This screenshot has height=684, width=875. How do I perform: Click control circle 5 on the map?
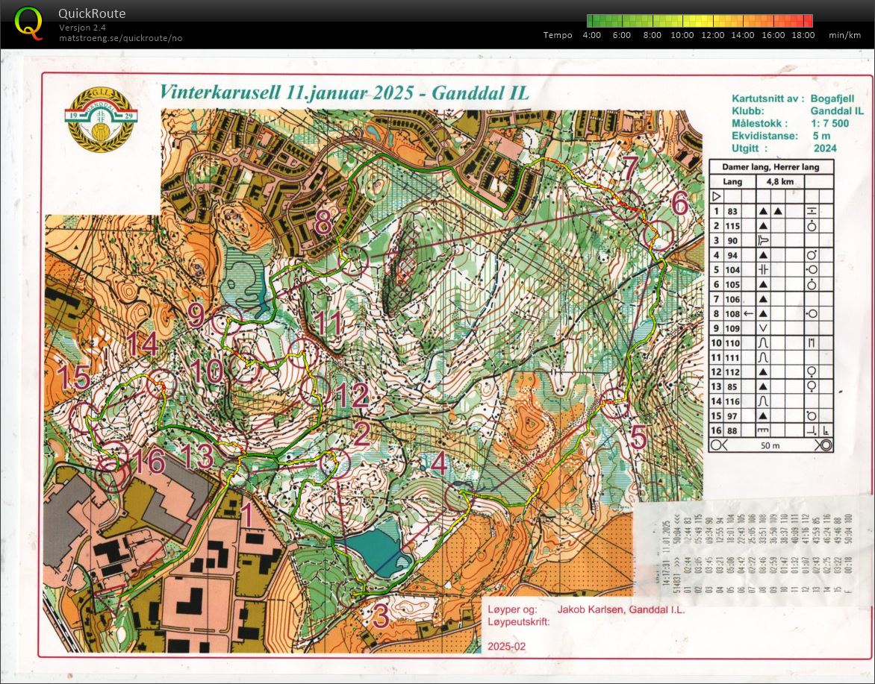click(x=616, y=404)
